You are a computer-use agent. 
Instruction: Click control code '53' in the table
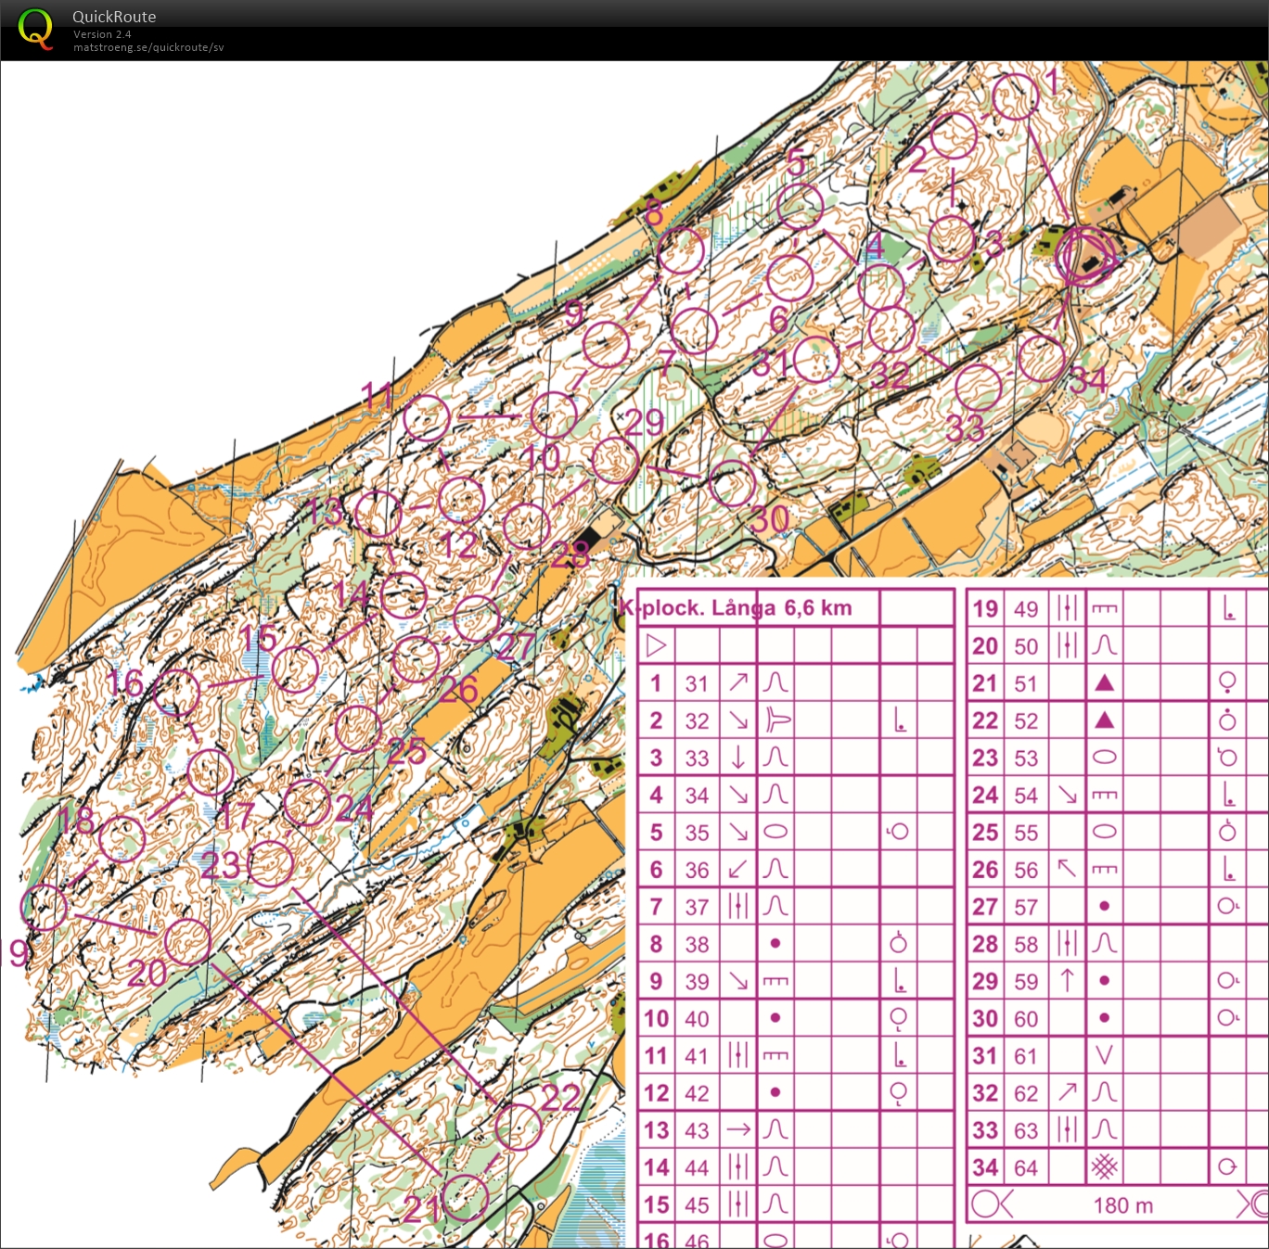click(1026, 758)
